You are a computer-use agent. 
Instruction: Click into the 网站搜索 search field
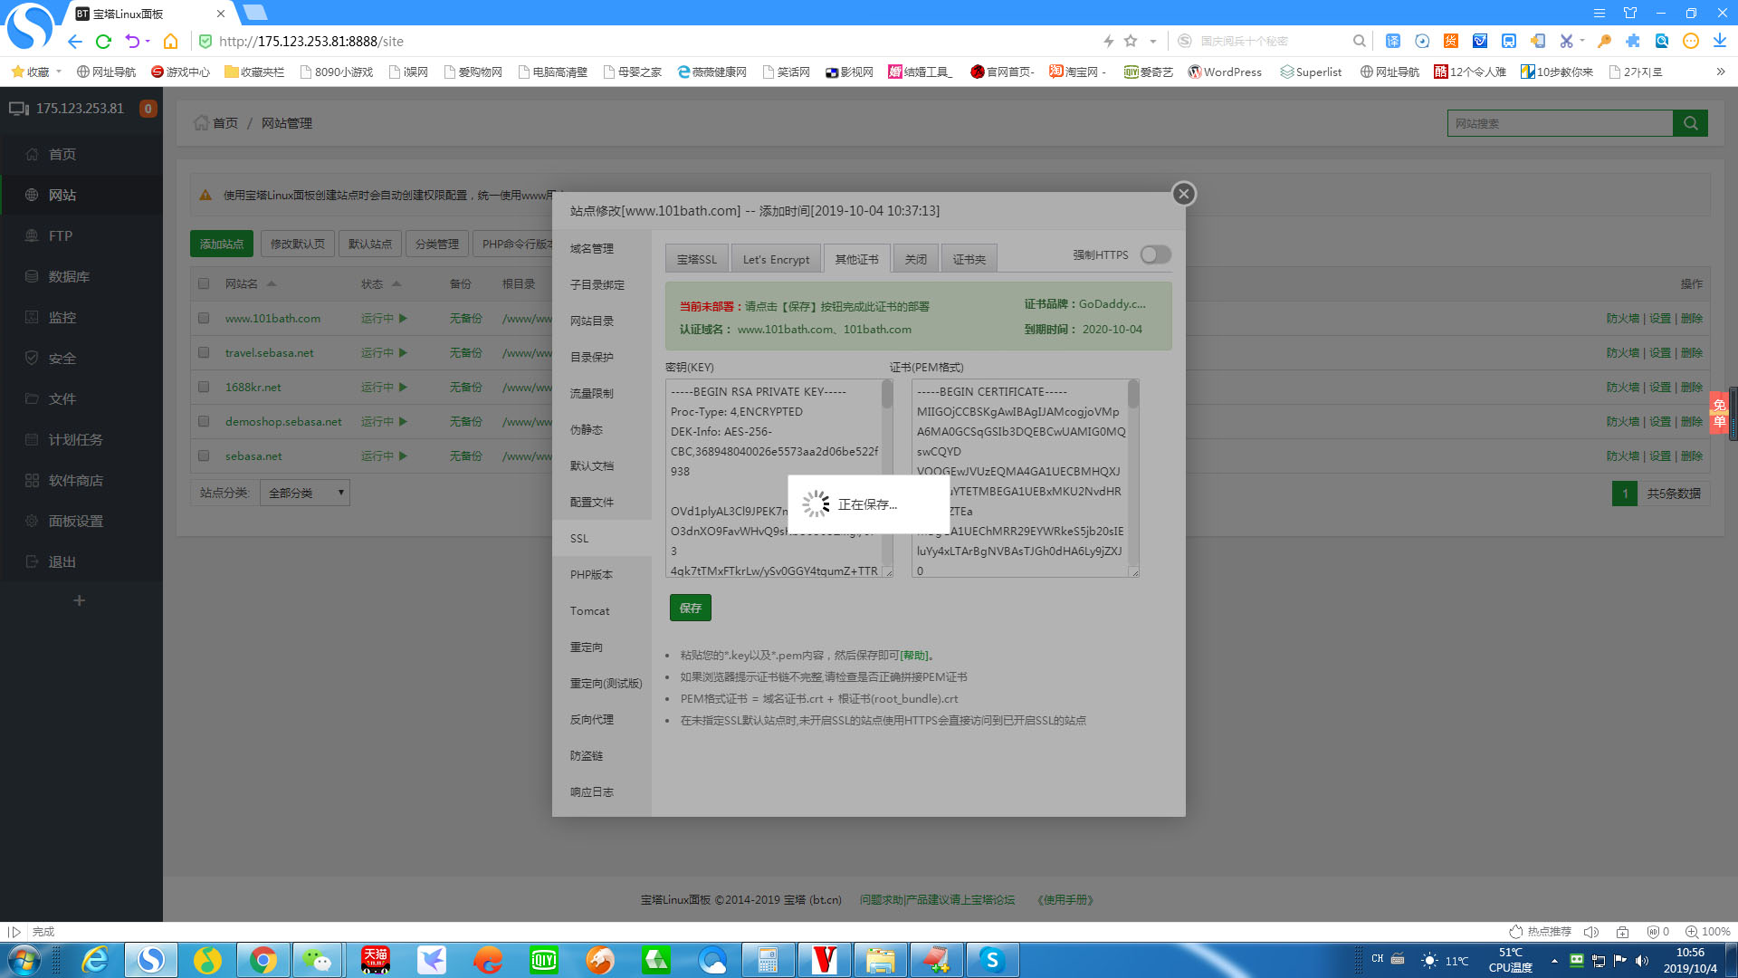click(x=1560, y=123)
